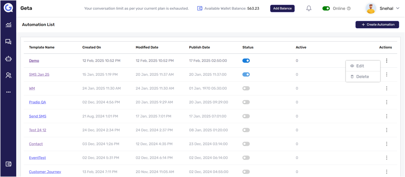Click the Create Automation button

click(x=377, y=25)
